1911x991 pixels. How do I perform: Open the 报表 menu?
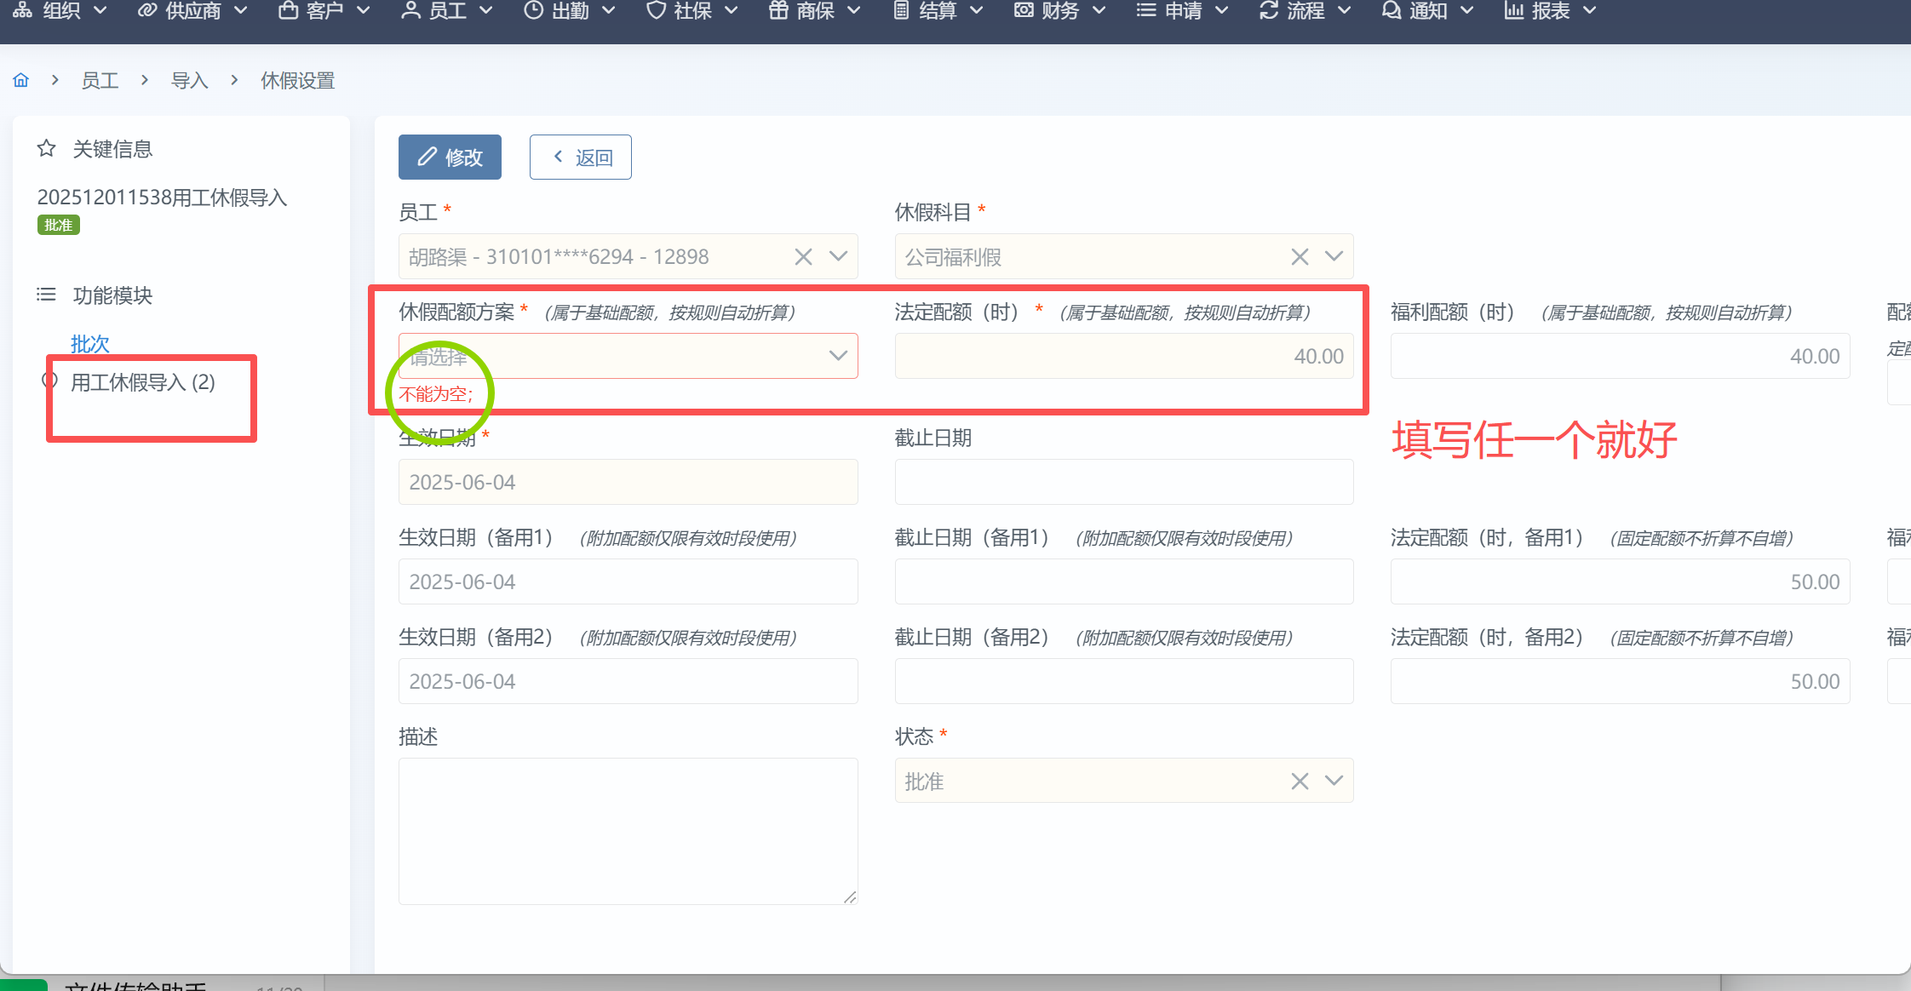[1550, 11]
